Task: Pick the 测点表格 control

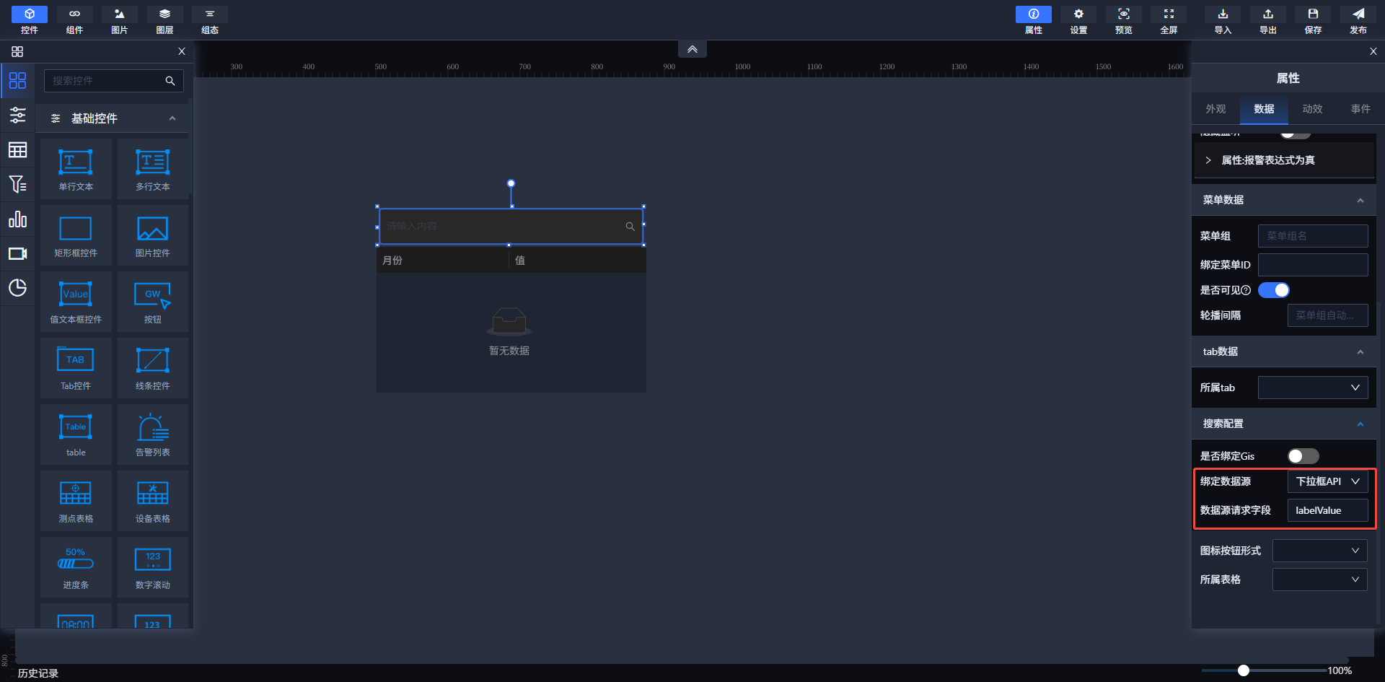Action: (x=76, y=501)
